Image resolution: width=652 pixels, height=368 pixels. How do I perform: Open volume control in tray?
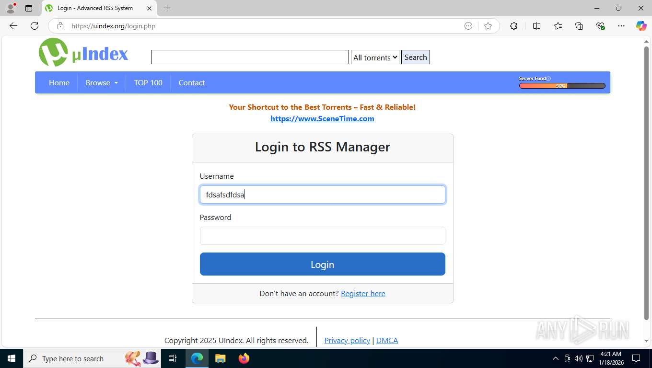[x=578, y=358]
